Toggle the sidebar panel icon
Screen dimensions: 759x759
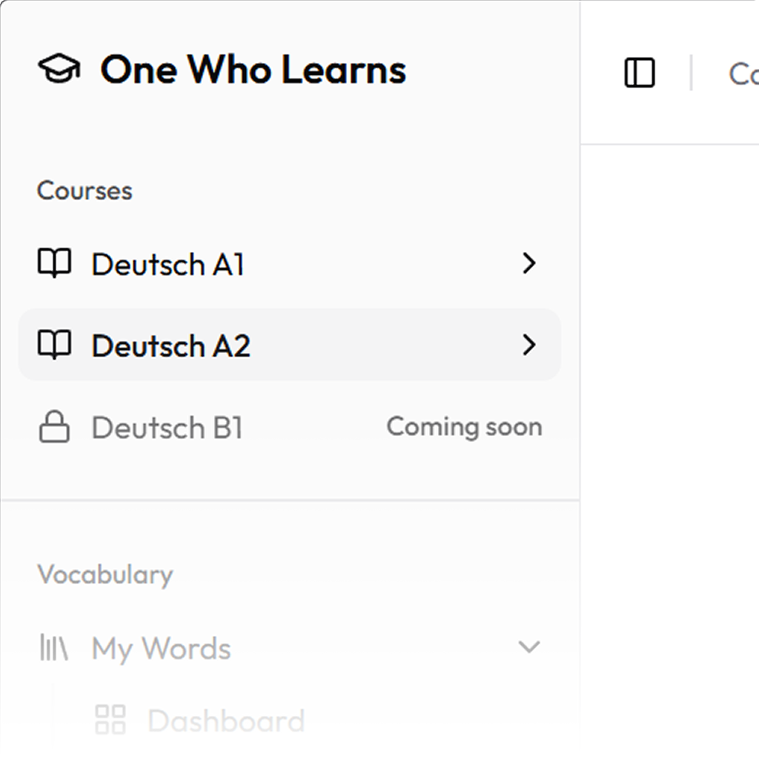coord(640,73)
